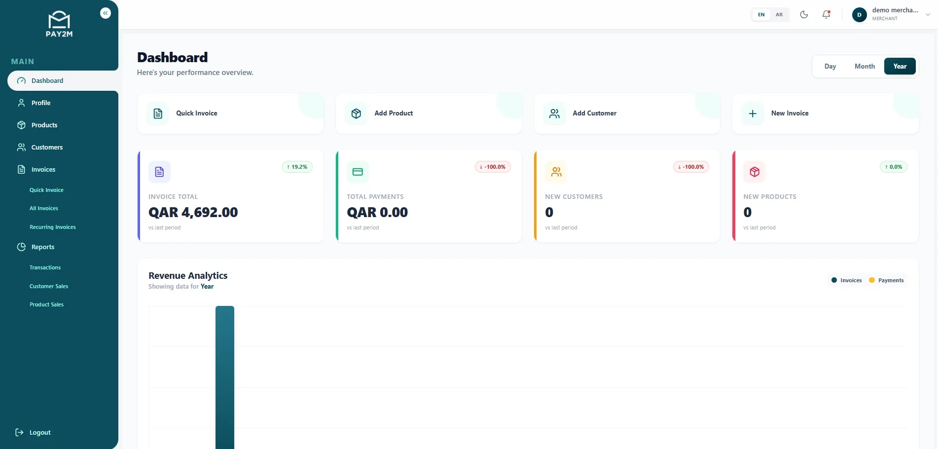This screenshot has width=938, height=449.
Task: Toggle the Invoices series in chart legend
Action: coord(846,280)
